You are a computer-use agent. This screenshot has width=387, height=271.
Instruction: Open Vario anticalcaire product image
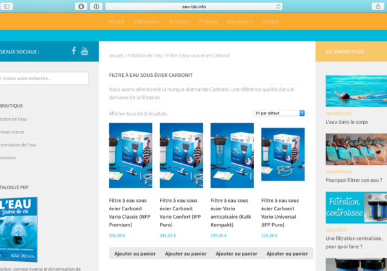click(x=232, y=156)
